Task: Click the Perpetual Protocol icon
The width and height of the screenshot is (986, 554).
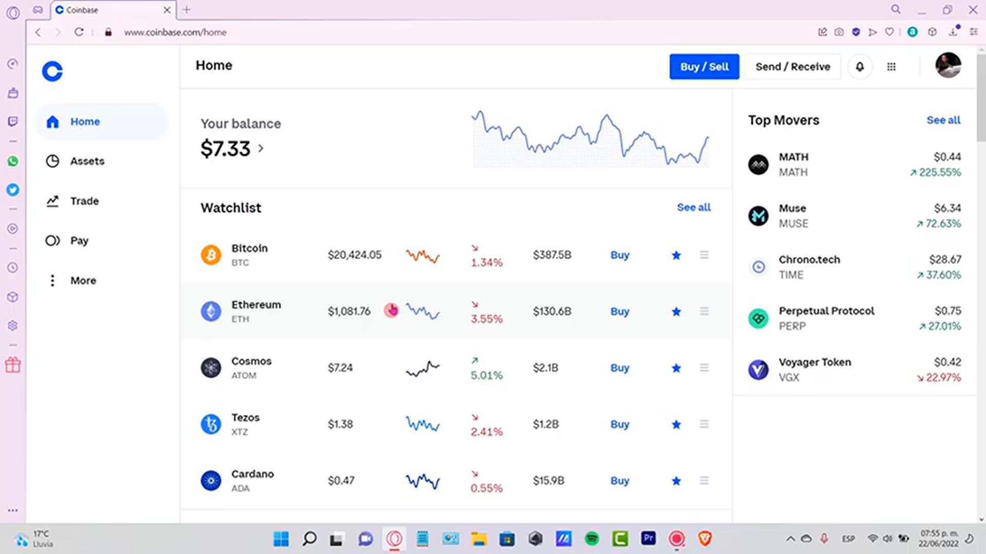Action: pos(759,319)
